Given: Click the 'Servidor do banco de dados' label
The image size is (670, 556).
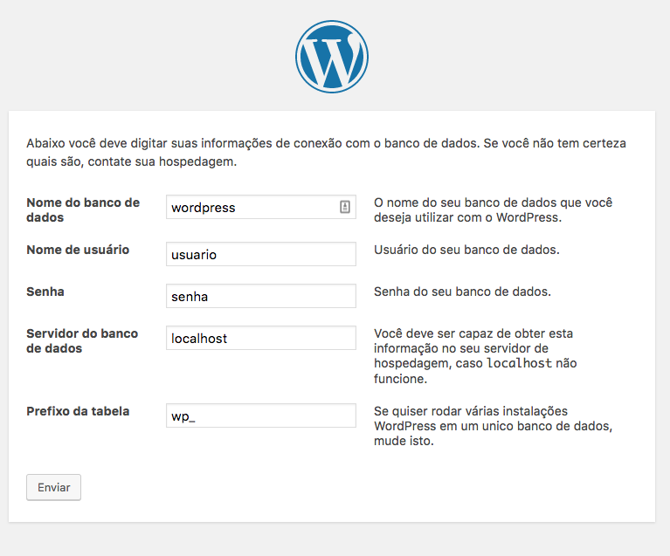Looking at the screenshot, I should (82, 340).
